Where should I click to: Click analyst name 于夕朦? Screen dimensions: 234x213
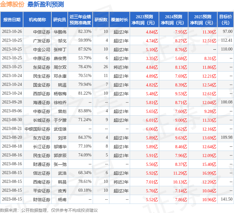pos(60,120)
